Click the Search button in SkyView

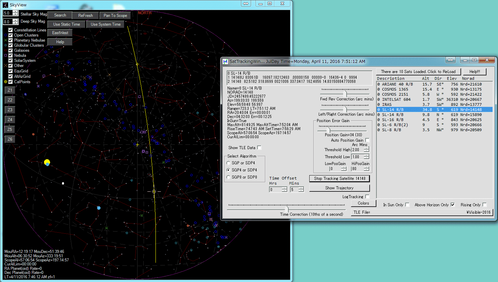[60, 15]
